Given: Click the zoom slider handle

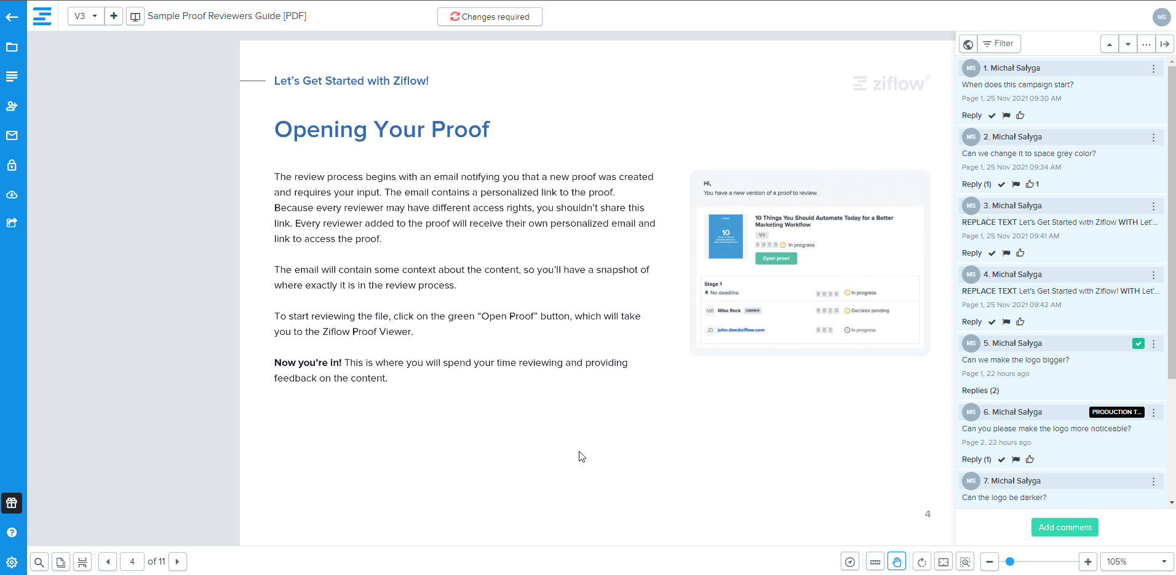Looking at the screenshot, I should (x=1009, y=561).
